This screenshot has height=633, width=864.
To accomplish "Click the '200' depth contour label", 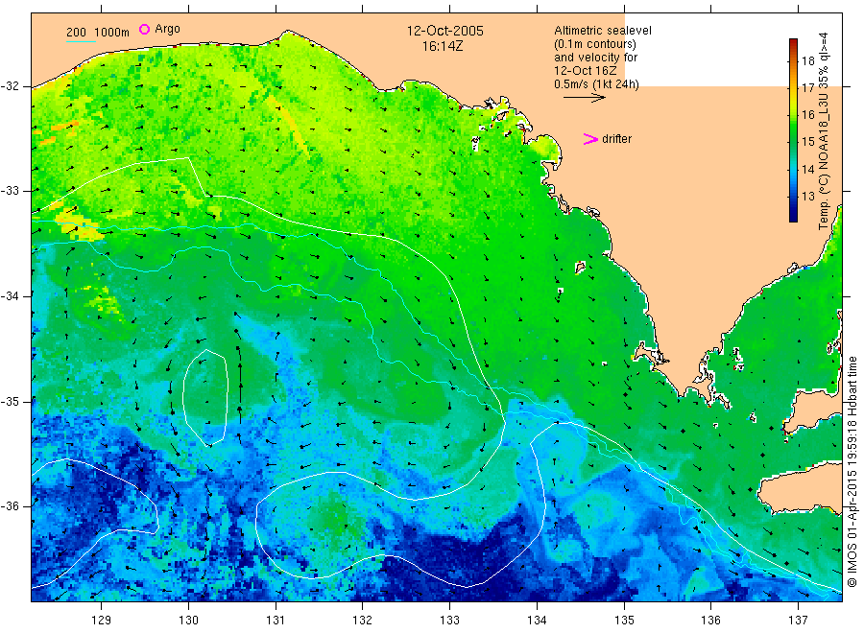I will (x=76, y=33).
